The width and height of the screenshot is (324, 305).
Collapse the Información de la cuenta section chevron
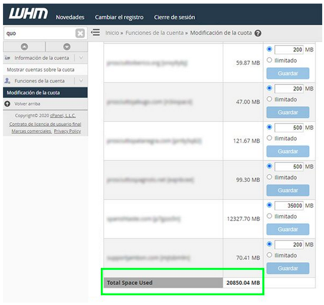click(81, 58)
